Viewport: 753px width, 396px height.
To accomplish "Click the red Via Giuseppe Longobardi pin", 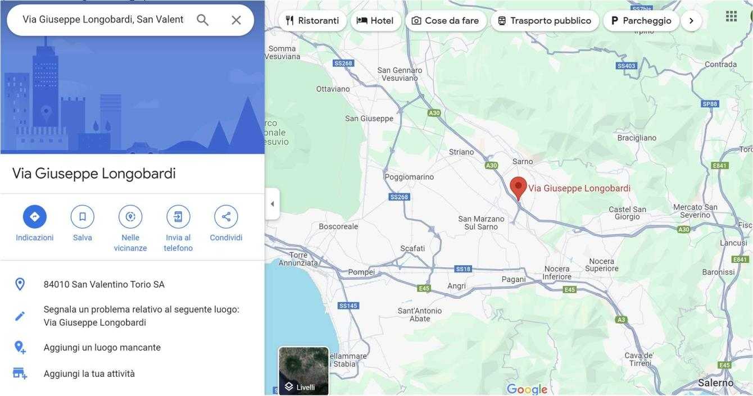I will (x=518, y=188).
